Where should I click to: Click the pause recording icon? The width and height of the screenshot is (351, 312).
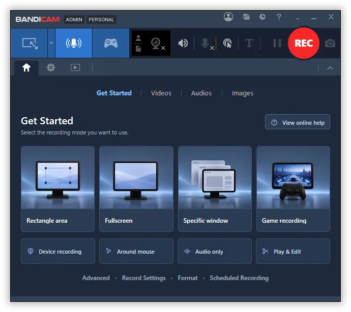tap(277, 43)
